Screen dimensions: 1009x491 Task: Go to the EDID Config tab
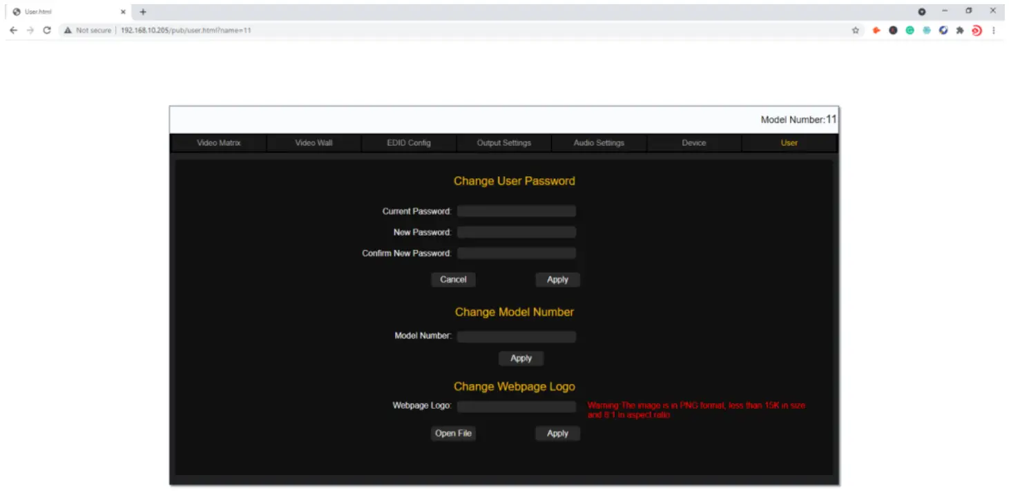pos(409,143)
